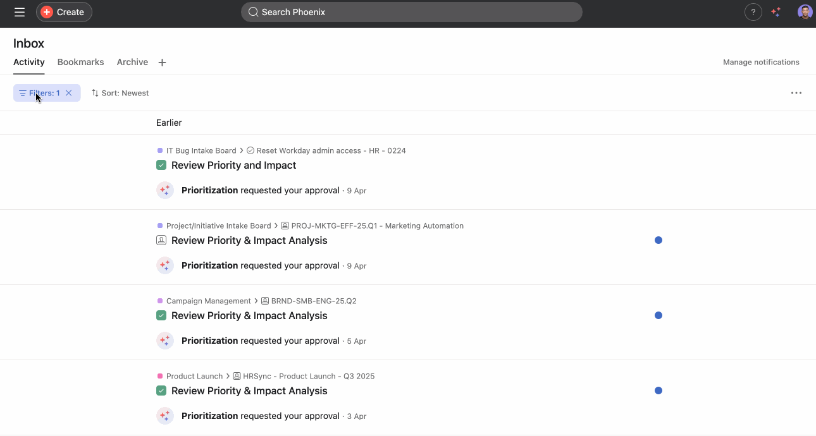The width and height of the screenshot is (816, 436).
Task: Click the plus icon to add inbox tab
Action: click(162, 63)
